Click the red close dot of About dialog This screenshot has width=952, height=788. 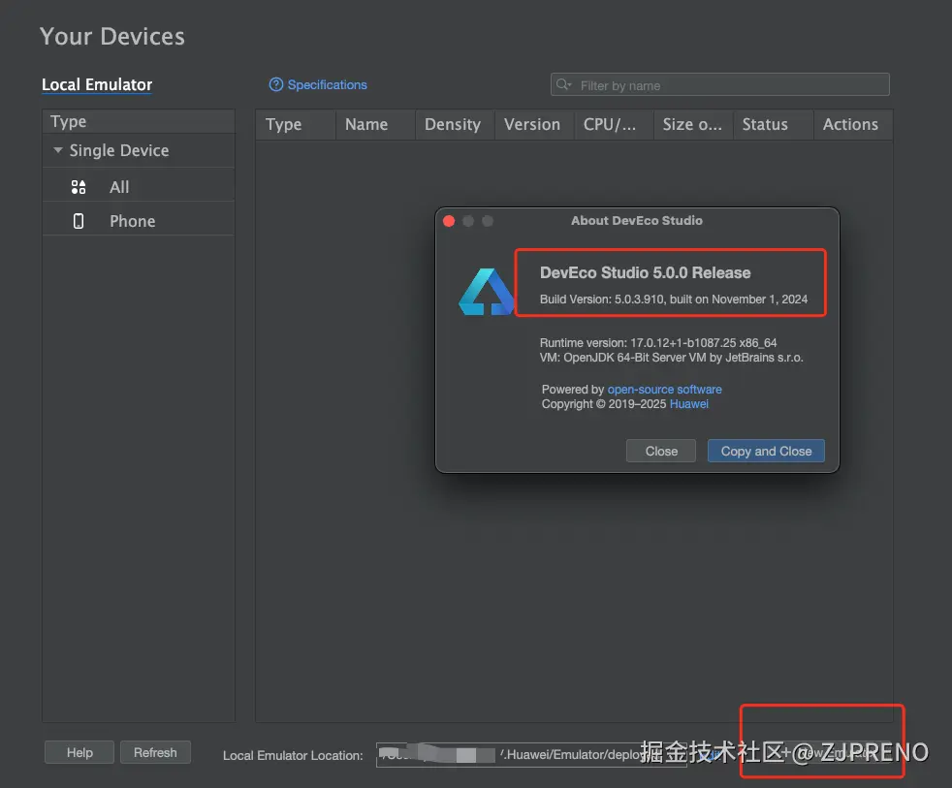[449, 221]
